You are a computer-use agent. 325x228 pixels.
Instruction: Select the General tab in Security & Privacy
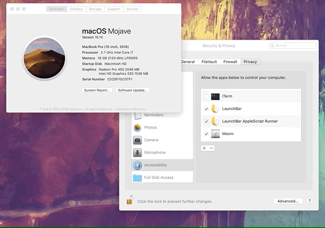tap(188, 62)
